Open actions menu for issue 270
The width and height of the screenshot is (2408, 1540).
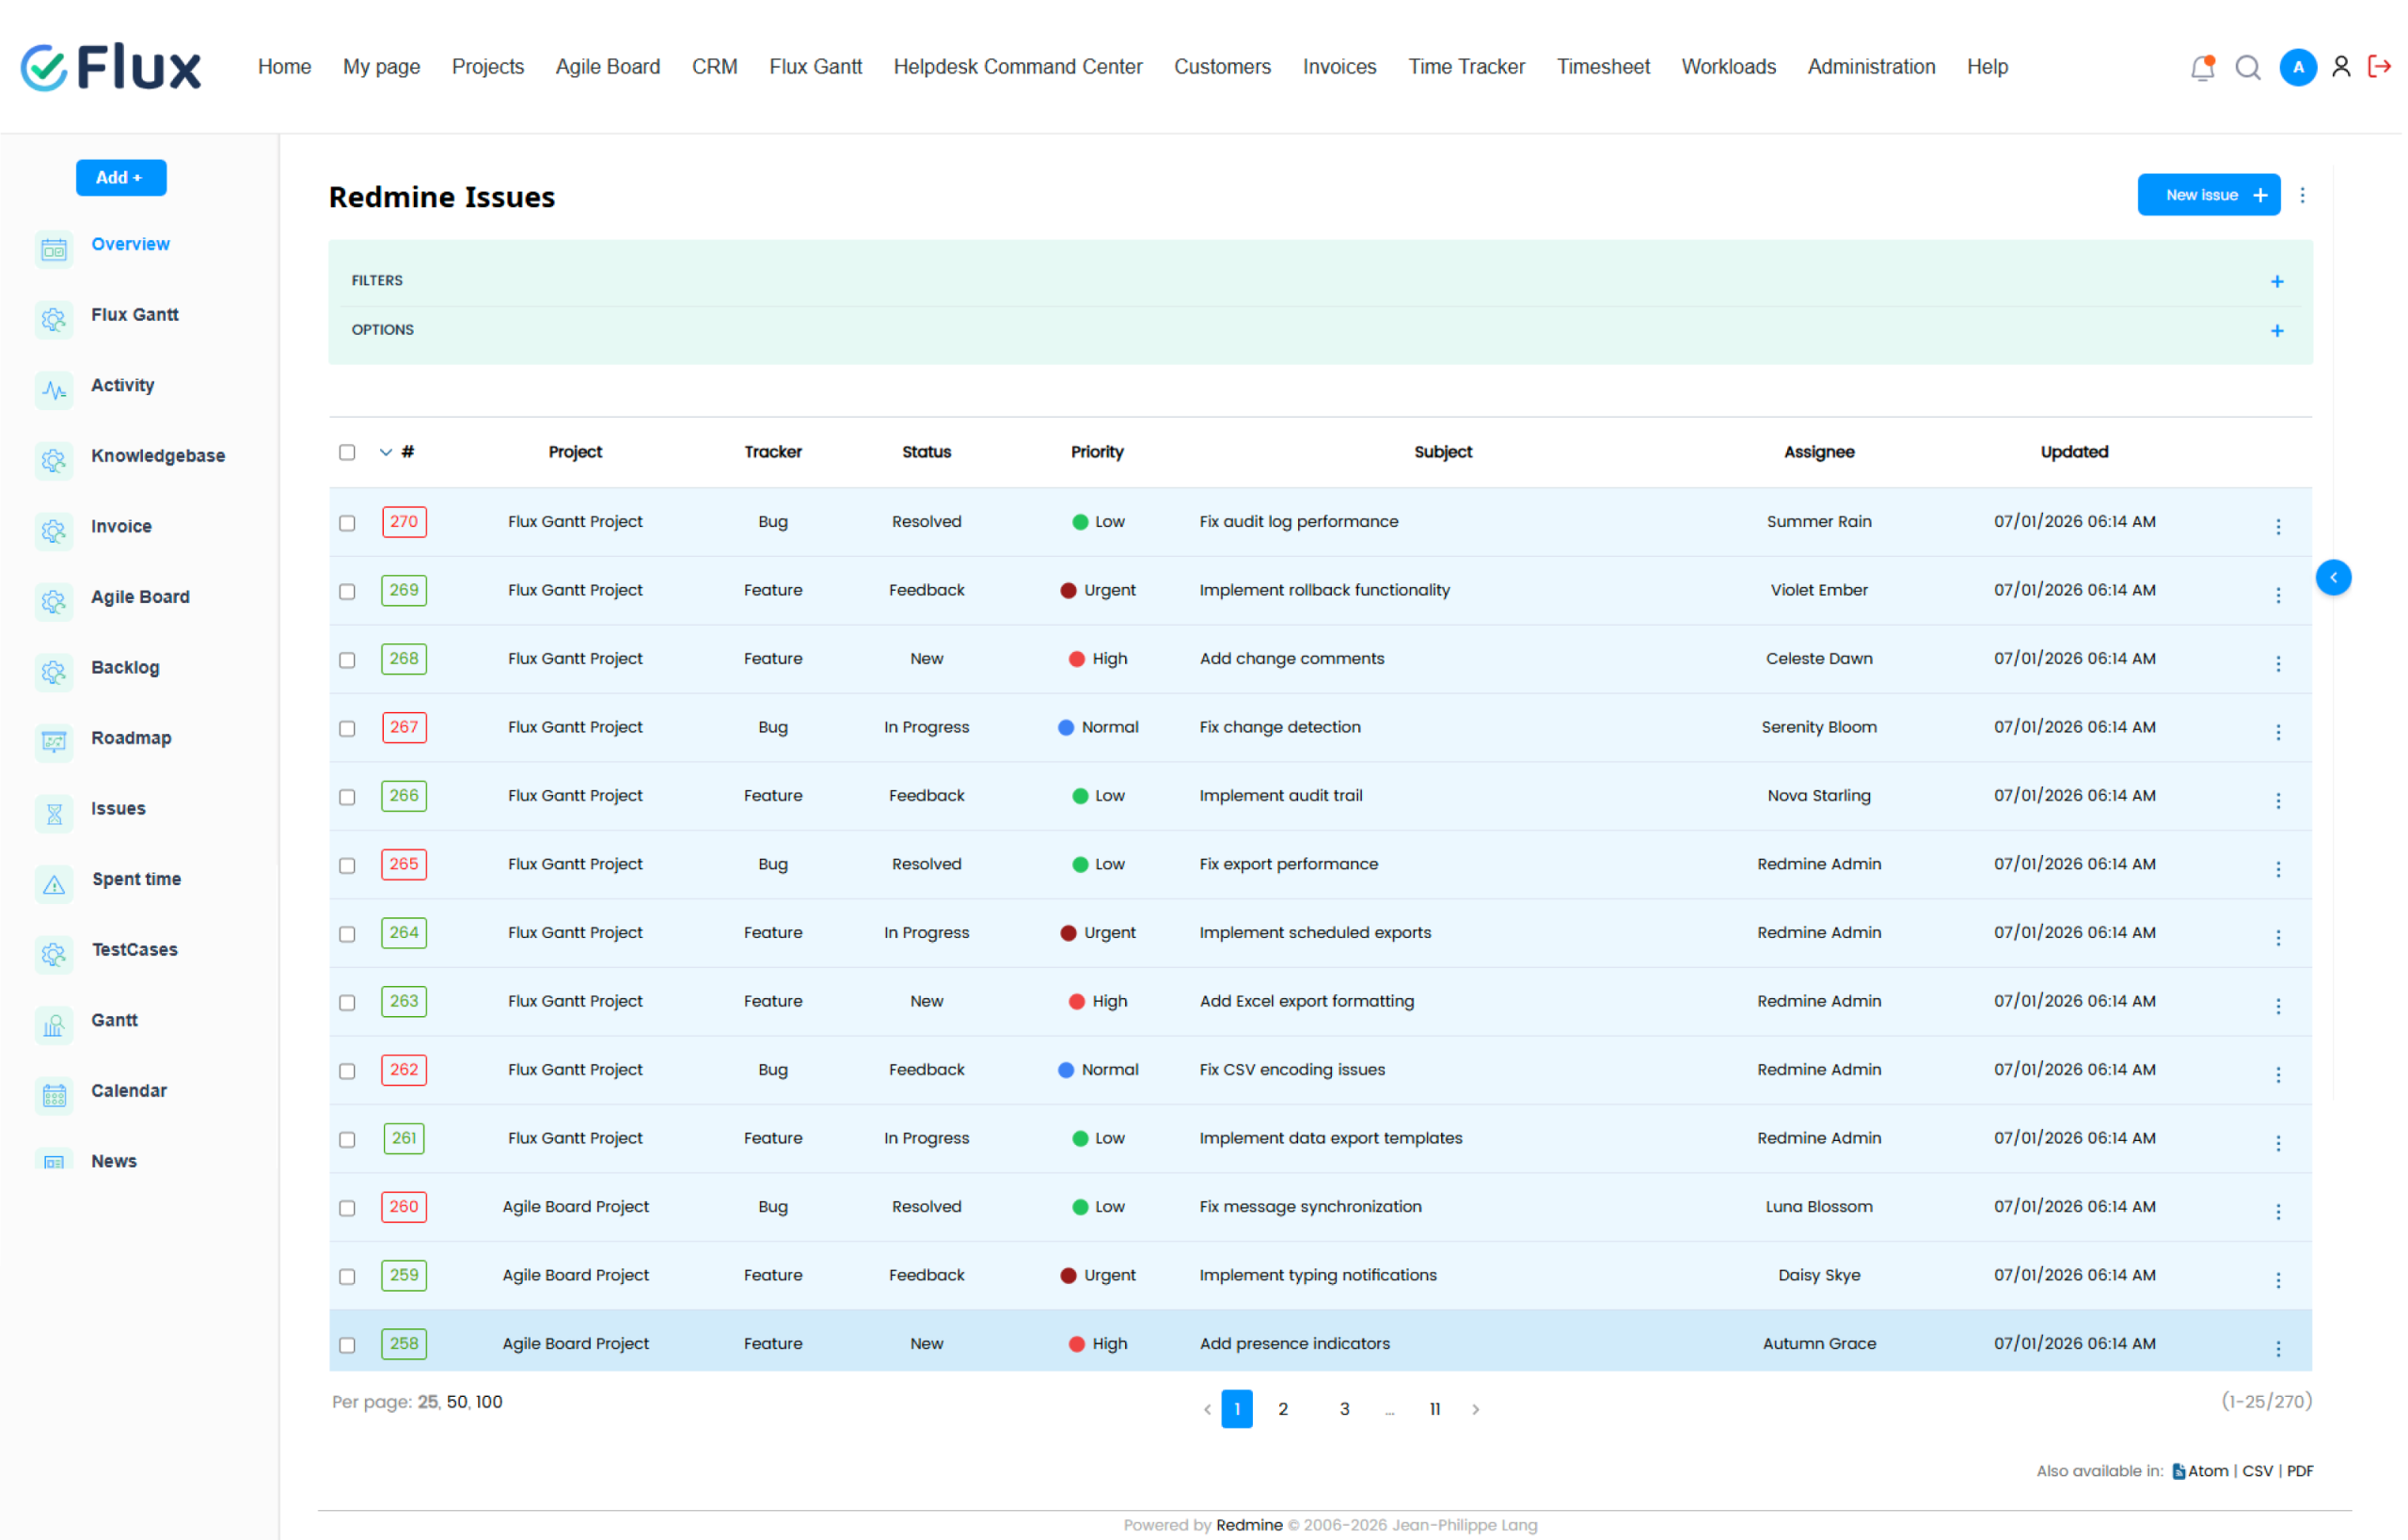(2277, 526)
